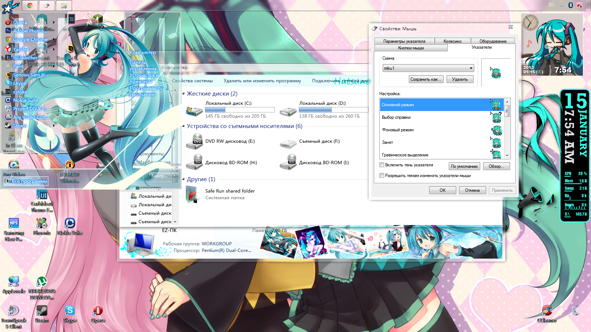This screenshot has height=332, width=591.
Task: Open the Samsung New PC desktop shortcut
Action: point(14,229)
